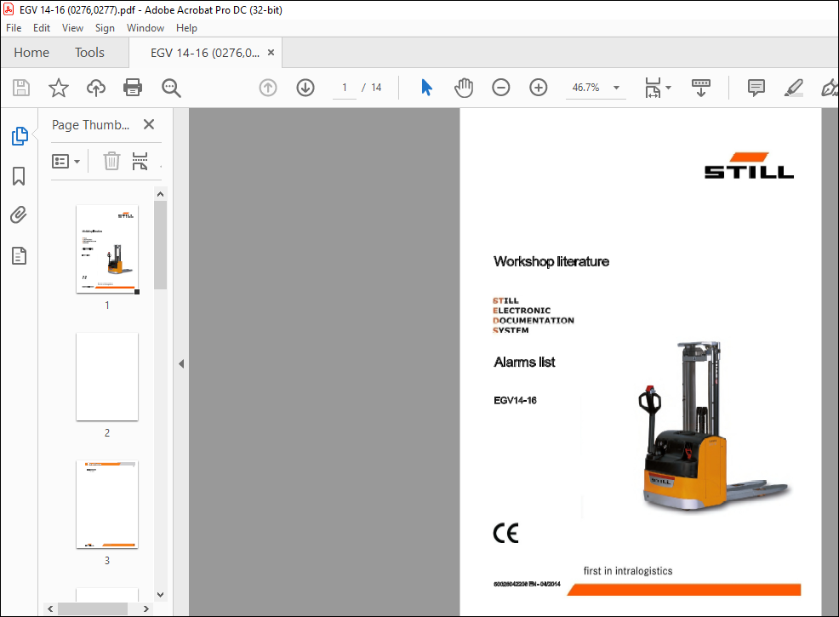The width and height of the screenshot is (839, 617).
Task: Delete selected page trash icon
Action: (x=111, y=161)
